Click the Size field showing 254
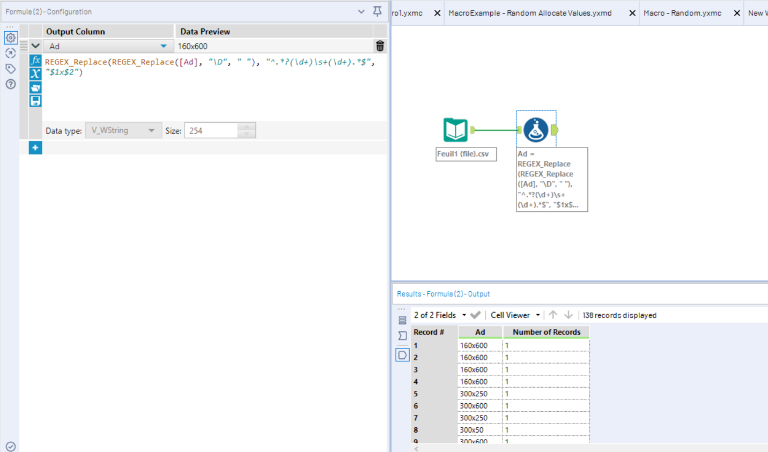768x452 pixels. click(x=211, y=131)
